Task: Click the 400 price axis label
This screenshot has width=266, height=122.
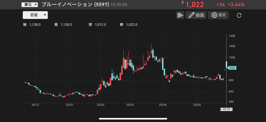Action: [x=231, y=102]
